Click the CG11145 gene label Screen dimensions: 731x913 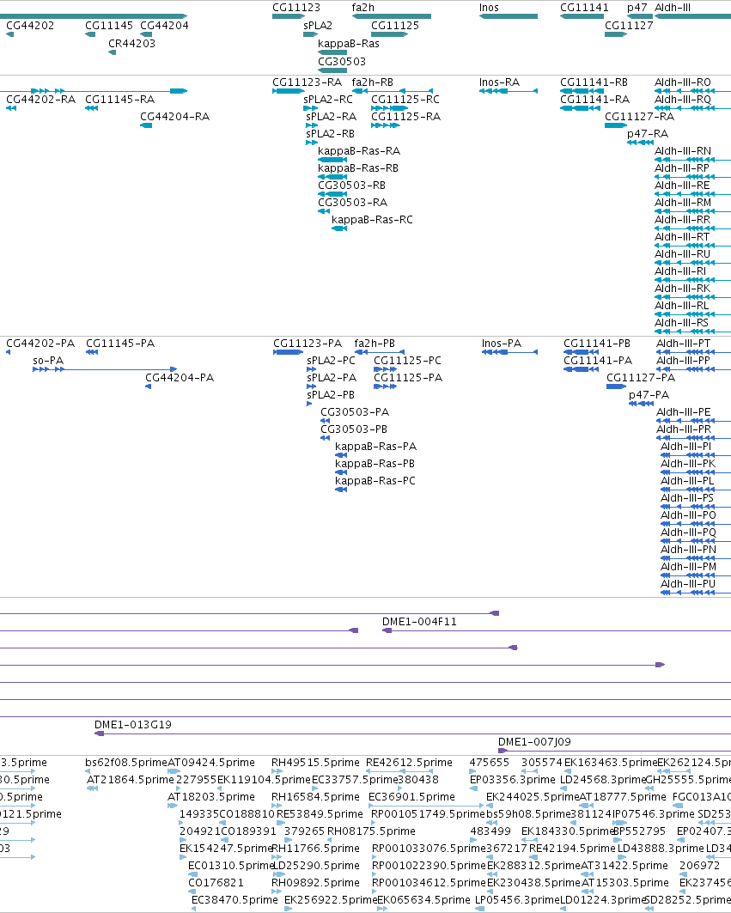(x=109, y=26)
